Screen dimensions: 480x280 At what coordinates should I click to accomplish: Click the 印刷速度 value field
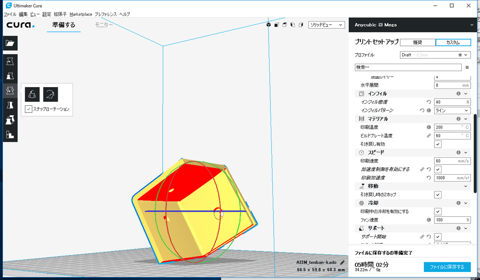pyautogui.click(x=452, y=161)
